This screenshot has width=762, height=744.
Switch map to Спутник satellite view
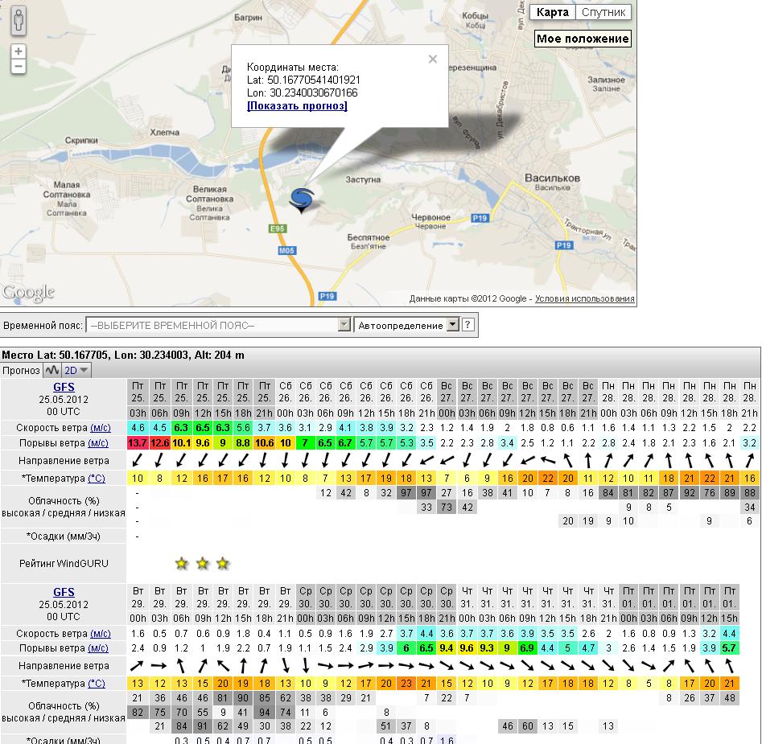603,12
